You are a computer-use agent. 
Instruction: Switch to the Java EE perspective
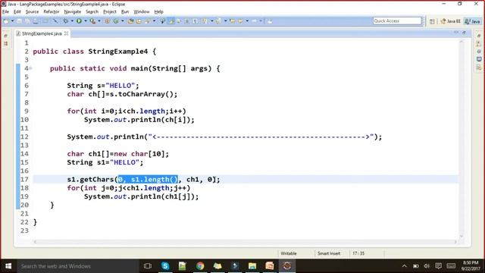[450, 21]
